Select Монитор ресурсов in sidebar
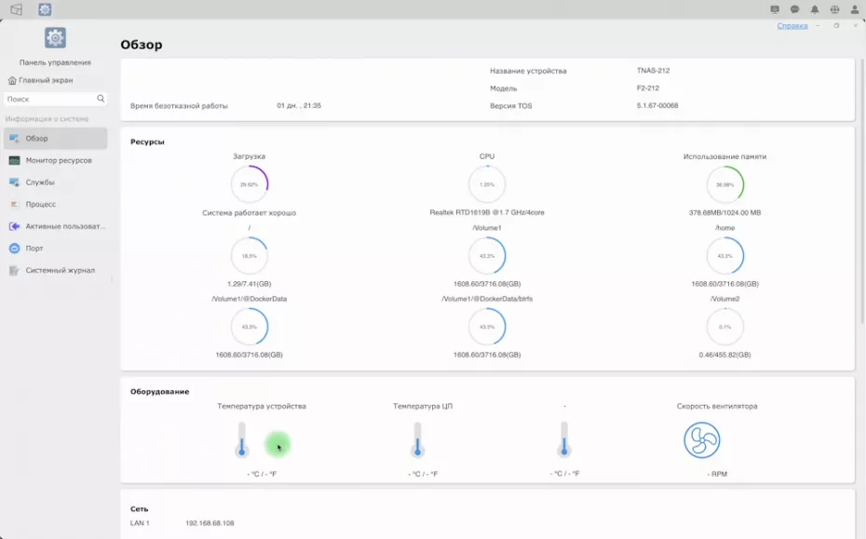 tap(58, 160)
